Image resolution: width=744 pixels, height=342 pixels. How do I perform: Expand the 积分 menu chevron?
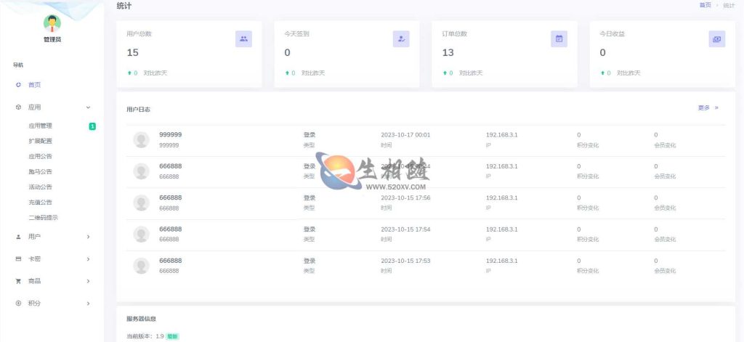(88, 304)
